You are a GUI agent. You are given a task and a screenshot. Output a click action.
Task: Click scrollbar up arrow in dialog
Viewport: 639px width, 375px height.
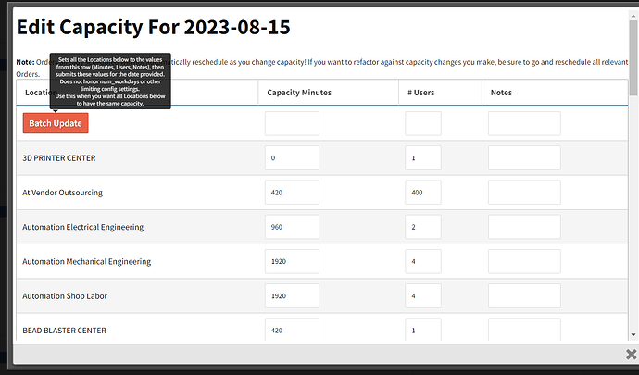point(633,17)
